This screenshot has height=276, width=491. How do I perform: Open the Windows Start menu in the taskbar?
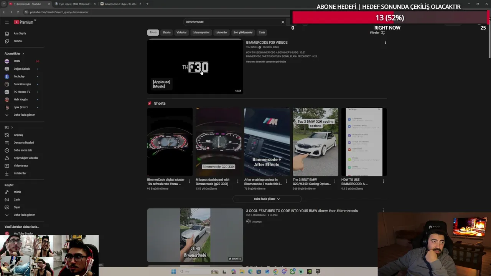(173, 271)
